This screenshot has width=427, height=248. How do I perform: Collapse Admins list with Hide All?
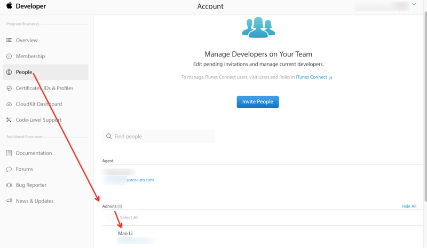(409, 206)
